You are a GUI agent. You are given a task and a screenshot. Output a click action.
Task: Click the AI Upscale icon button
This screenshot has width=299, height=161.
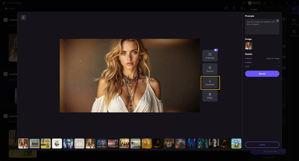(x=210, y=56)
